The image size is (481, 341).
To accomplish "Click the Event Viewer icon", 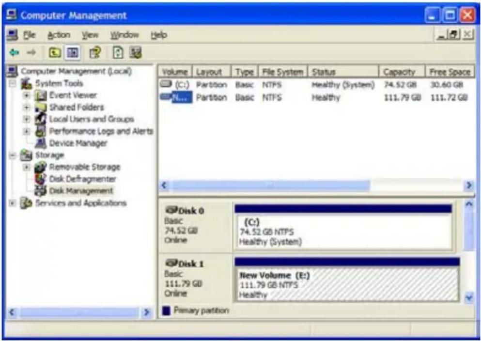I will [41, 95].
